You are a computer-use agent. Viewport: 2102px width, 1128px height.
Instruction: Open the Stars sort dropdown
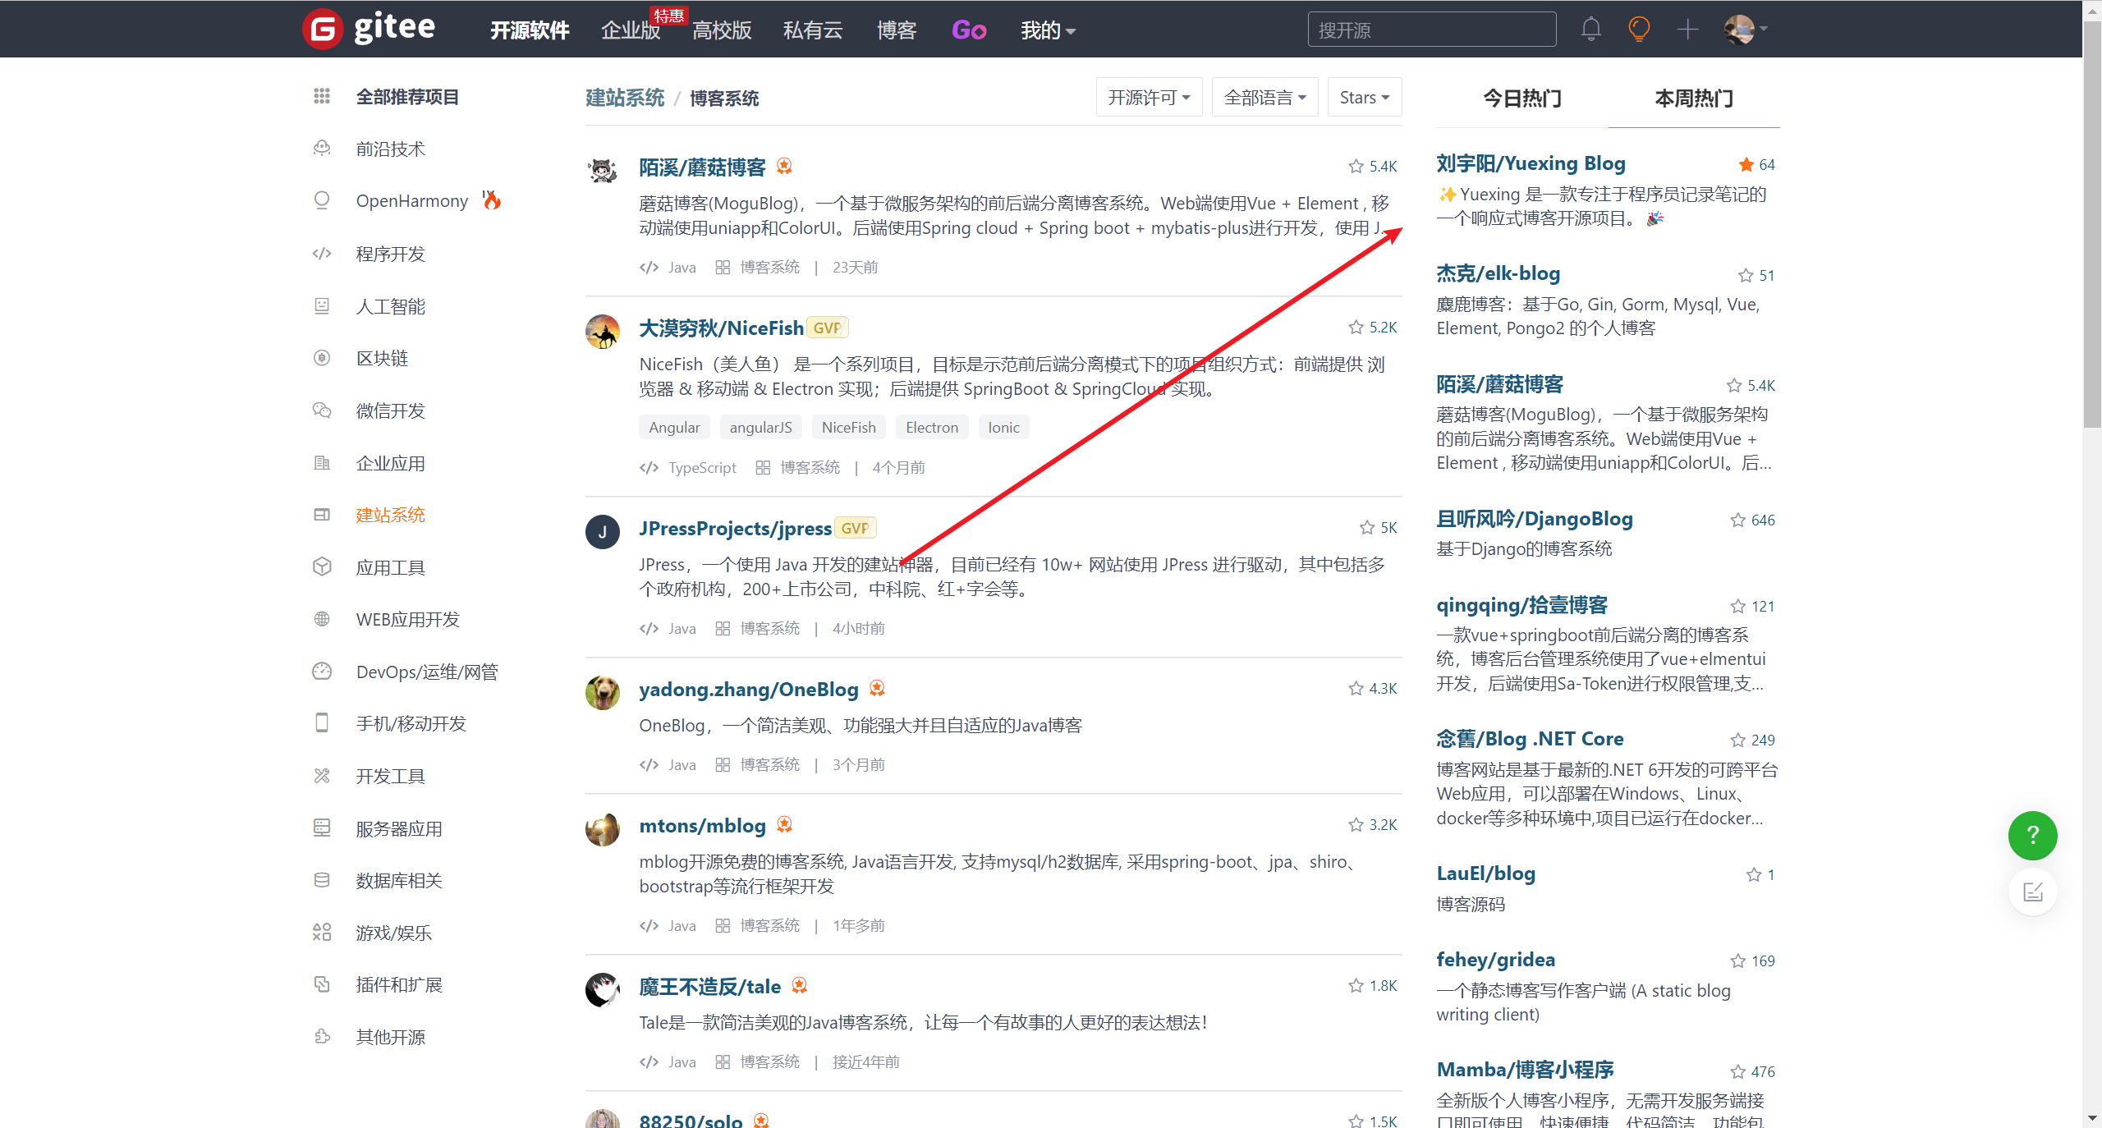(x=1364, y=98)
